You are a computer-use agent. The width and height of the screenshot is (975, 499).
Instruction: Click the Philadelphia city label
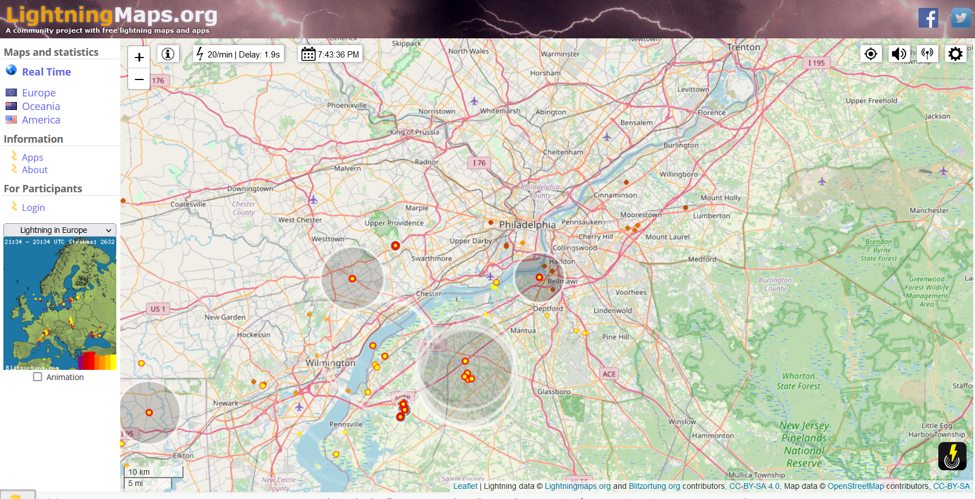pos(527,224)
